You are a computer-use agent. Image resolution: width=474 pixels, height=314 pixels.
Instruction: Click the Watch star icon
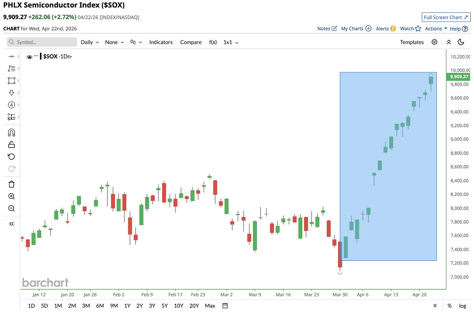(418, 28)
